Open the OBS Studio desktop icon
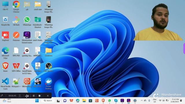The width and height of the screenshot is (185, 104). [x=49, y=67]
